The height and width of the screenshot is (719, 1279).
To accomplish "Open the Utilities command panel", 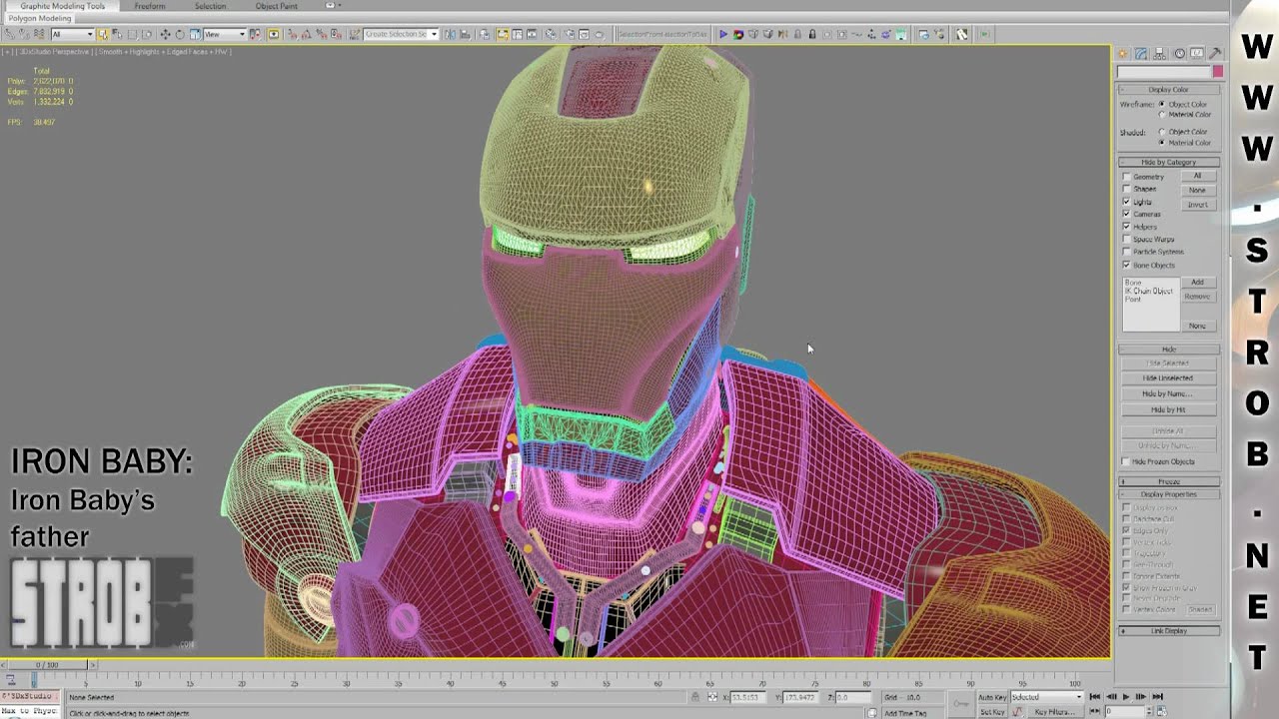I will (1215, 54).
